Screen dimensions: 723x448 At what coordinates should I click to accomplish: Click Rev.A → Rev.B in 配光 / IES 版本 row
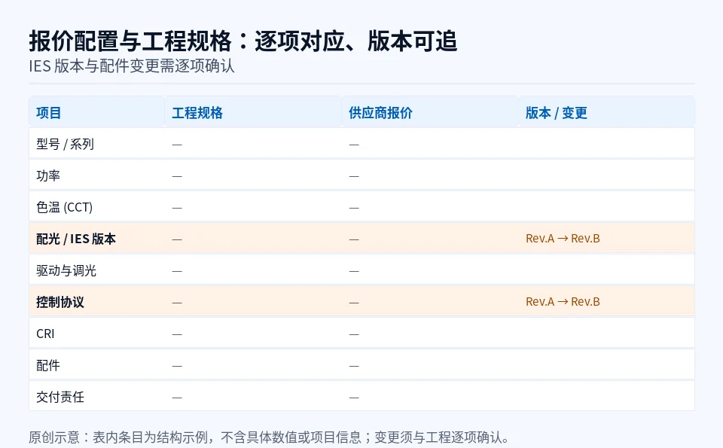click(563, 238)
